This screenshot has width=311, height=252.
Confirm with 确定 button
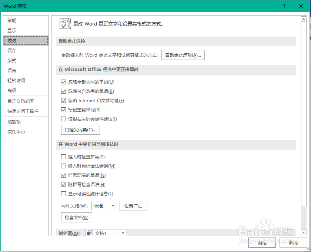(262, 242)
